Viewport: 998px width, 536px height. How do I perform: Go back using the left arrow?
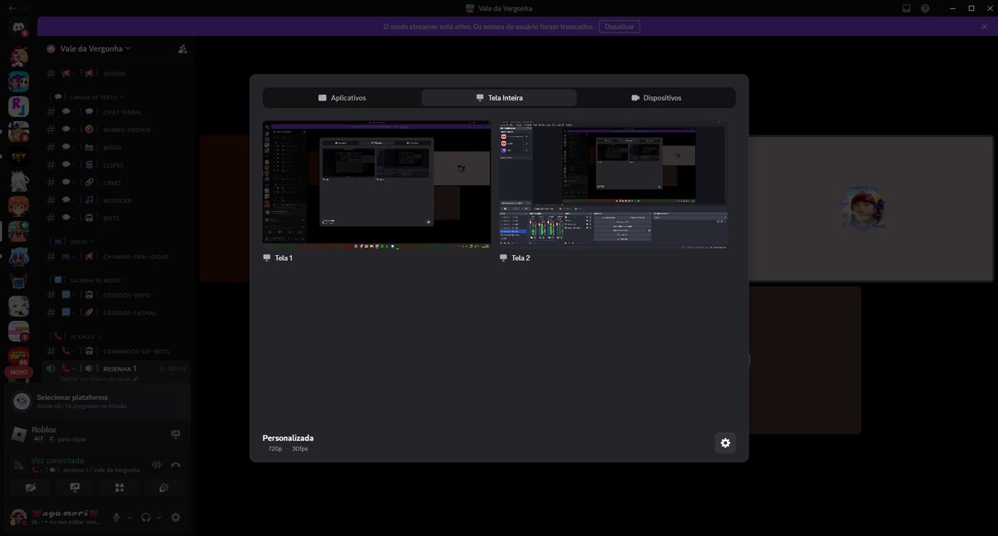pyautogui.click(x=12, y=8)
